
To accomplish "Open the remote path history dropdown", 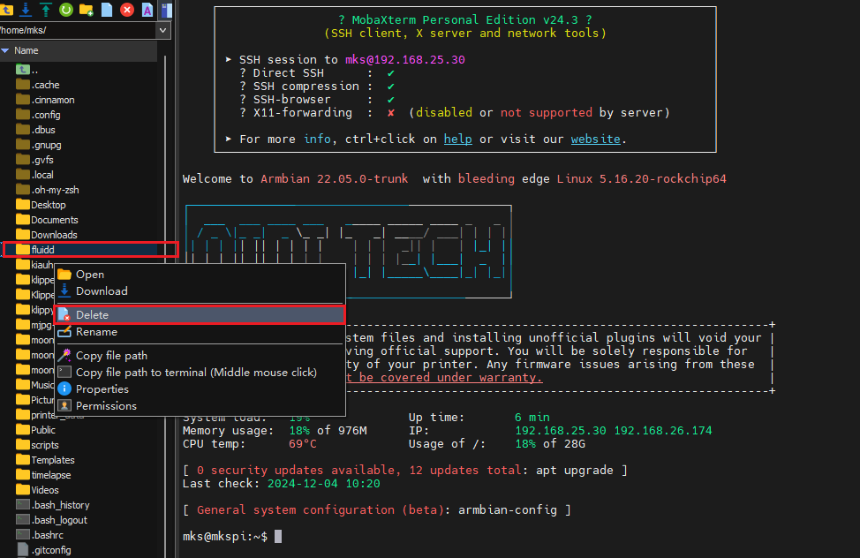I will 162,30.
